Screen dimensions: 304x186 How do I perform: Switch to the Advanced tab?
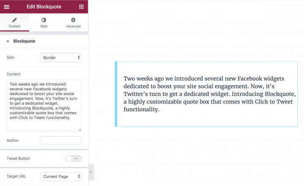(73, 26)
